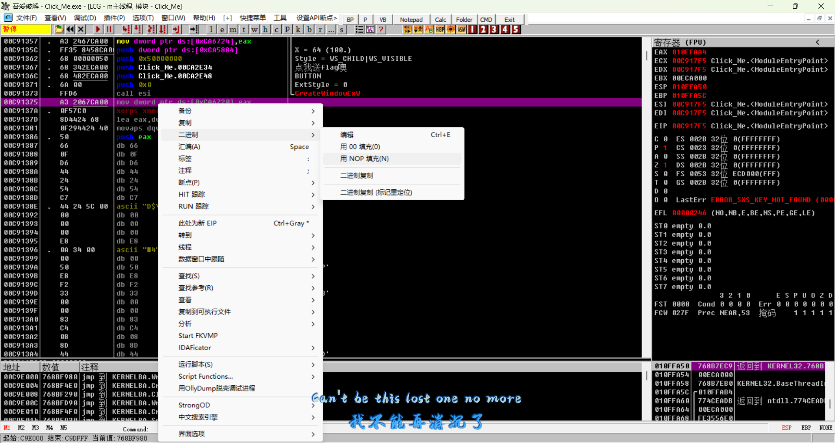Screen dimensions: 835x443
Task: Open the windows 'w' button
Action: [255, 29]
